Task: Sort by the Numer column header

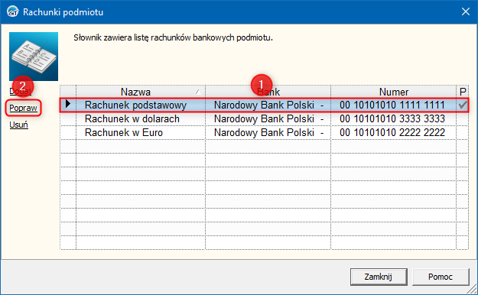Action: pos(394,92)
